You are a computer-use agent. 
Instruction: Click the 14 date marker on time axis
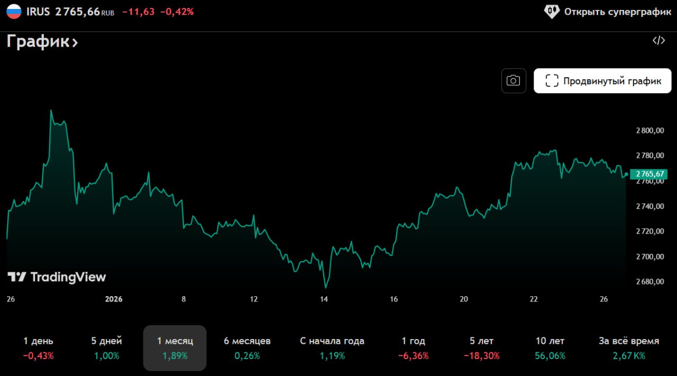pos(324,299)
